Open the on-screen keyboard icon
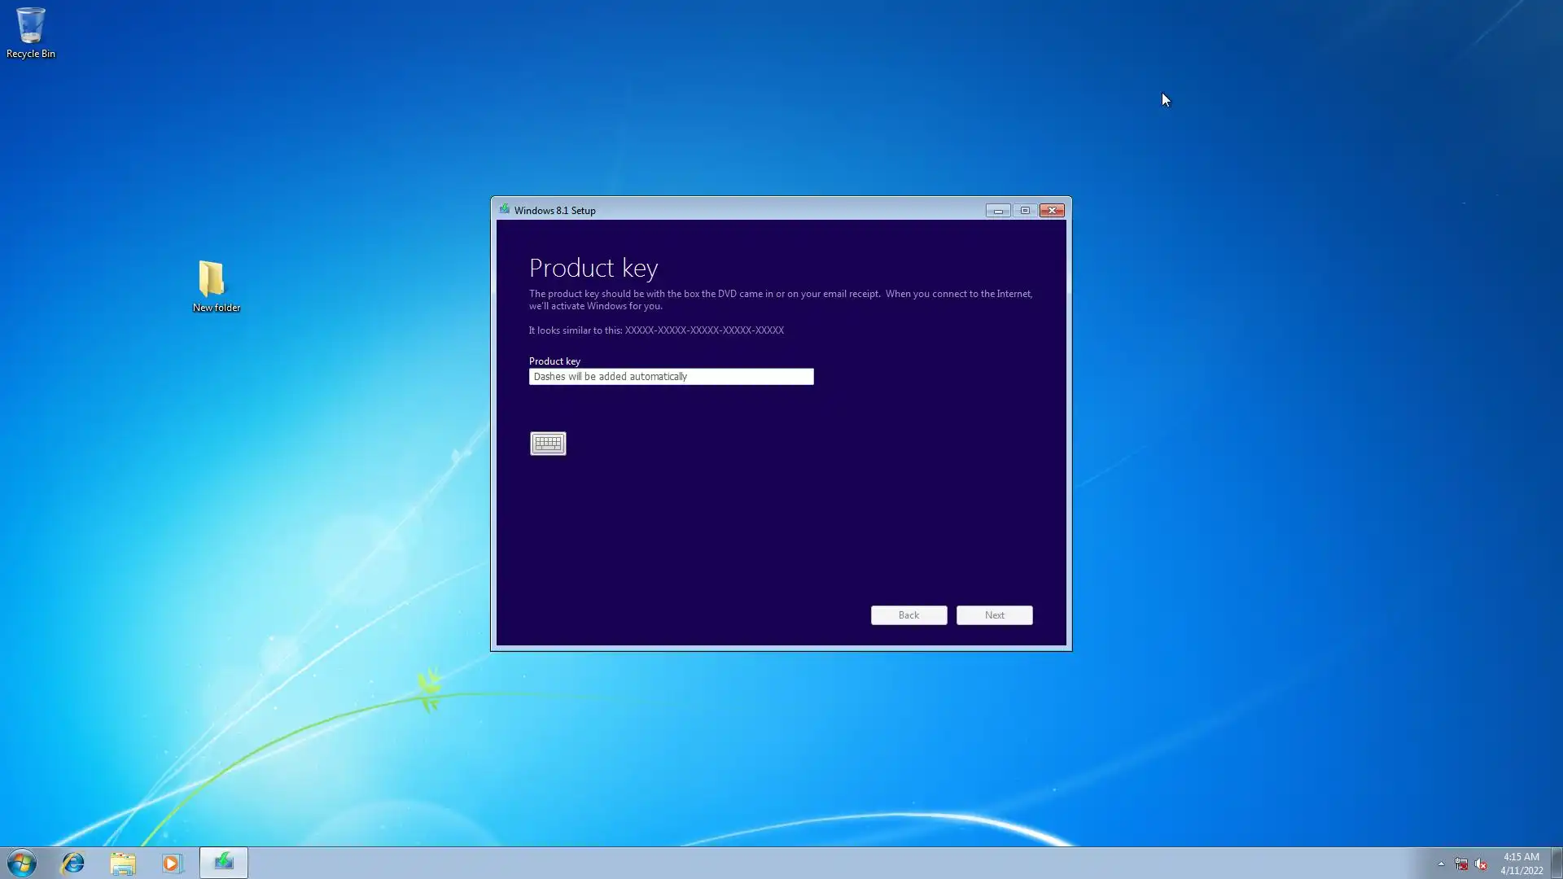Screen dimensions: 1563x879 [548, 444]
